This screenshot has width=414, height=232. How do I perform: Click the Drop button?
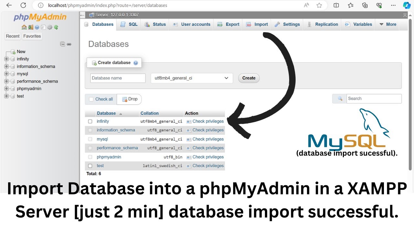click(x=130, y=99)
